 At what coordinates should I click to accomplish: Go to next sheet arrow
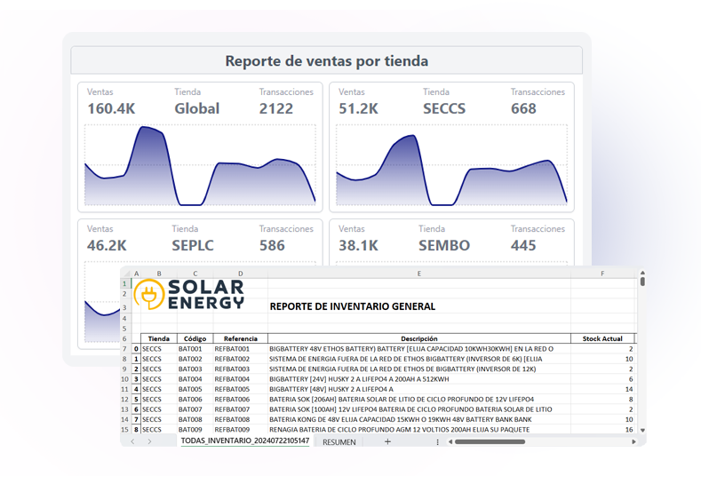pyautogui.click(x=149, y=441)
